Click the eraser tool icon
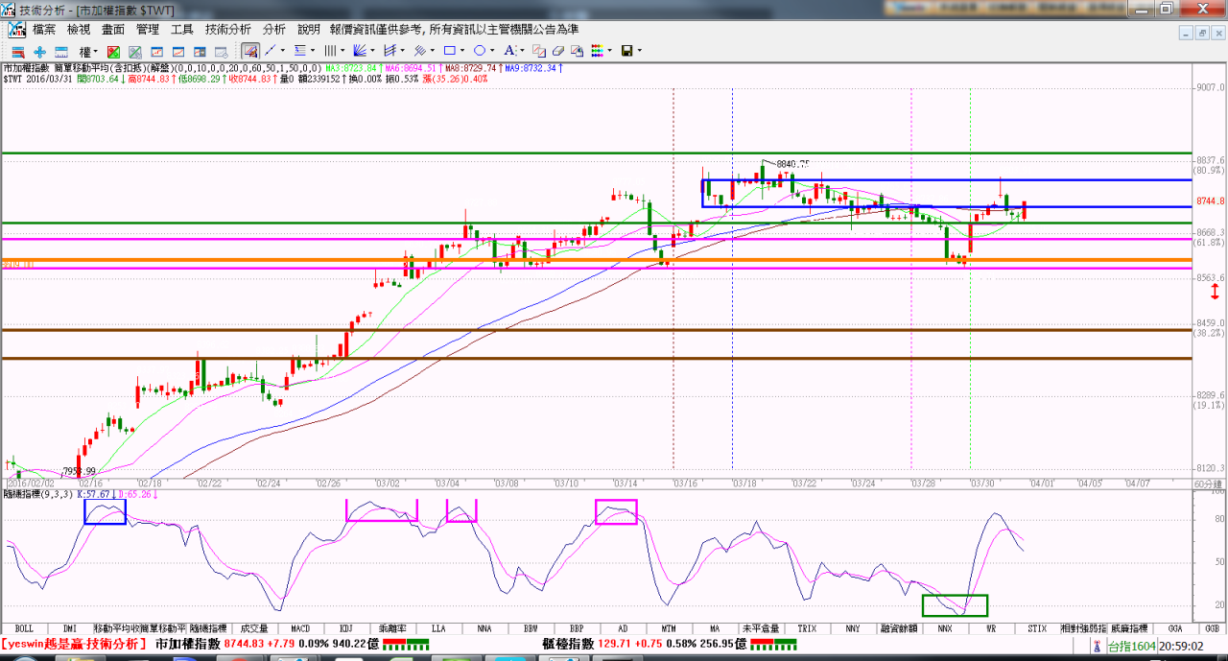 [557, 51]
